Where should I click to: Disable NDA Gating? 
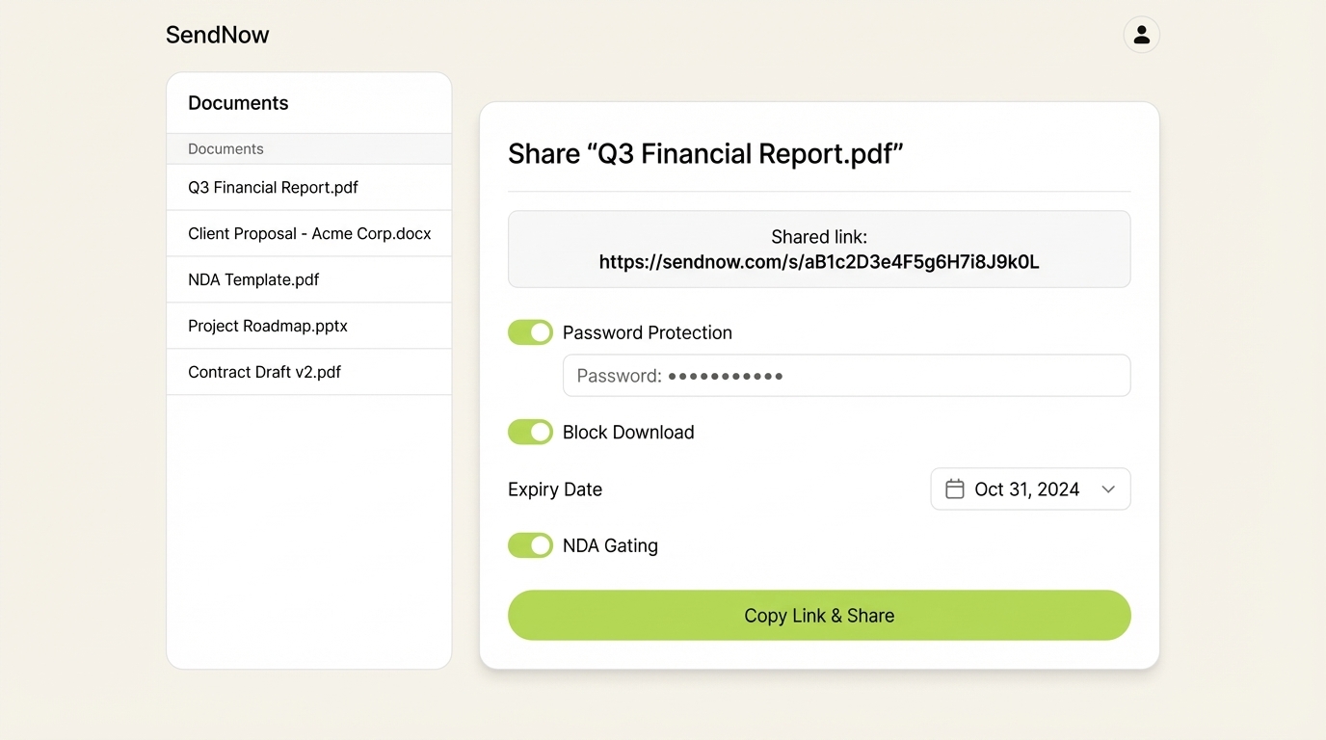pyautogui.click(x=530, y=544)
